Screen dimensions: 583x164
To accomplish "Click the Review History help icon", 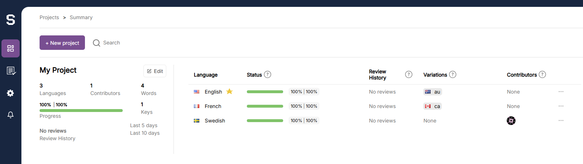I will (409, 74).
